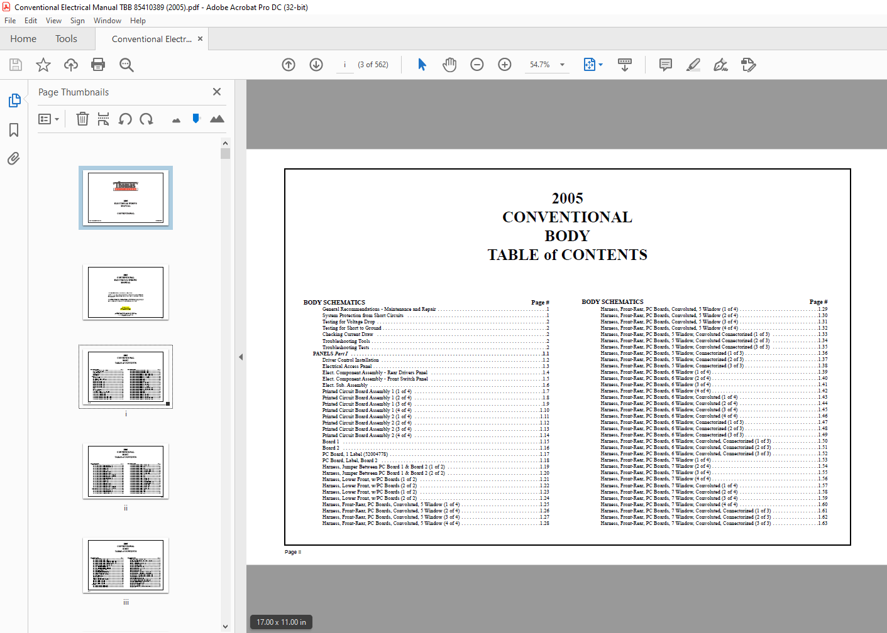Reduce thumbnail size small mountain icon

tap(176, 120)
